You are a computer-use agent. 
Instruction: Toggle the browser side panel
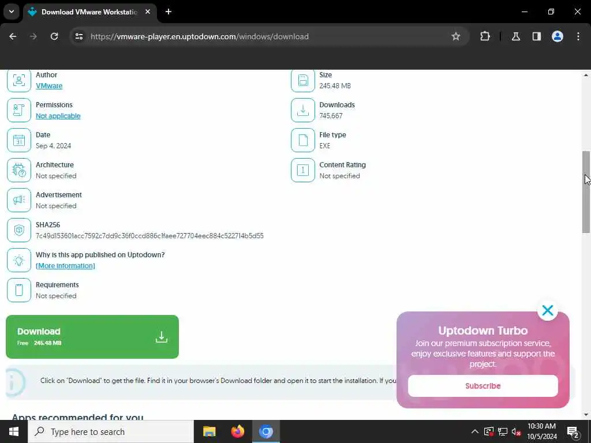pyautogui.click(x=537, y=36)
